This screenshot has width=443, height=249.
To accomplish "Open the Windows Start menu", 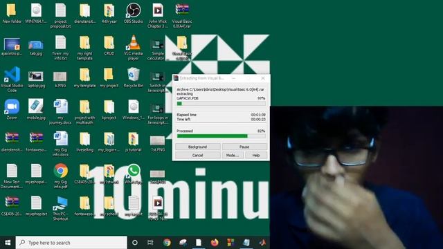I will (8, 243).
